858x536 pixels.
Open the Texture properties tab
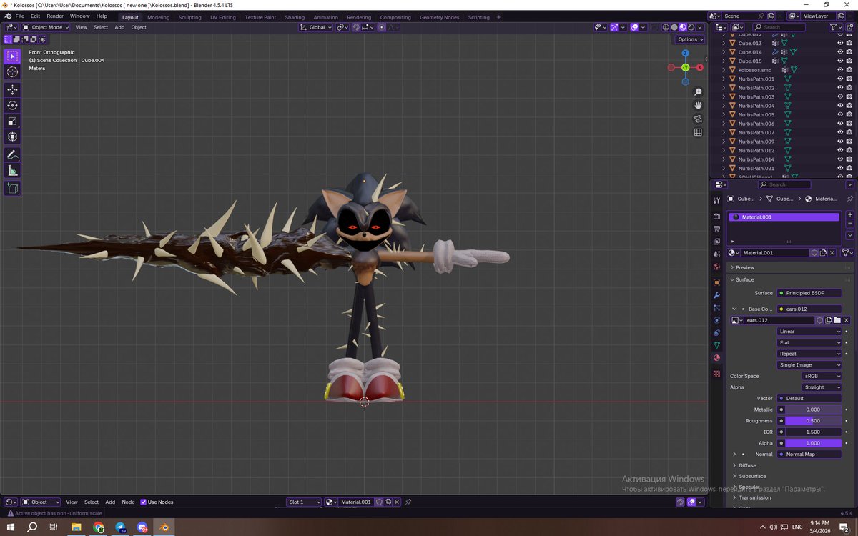click(x=716, y=374)
